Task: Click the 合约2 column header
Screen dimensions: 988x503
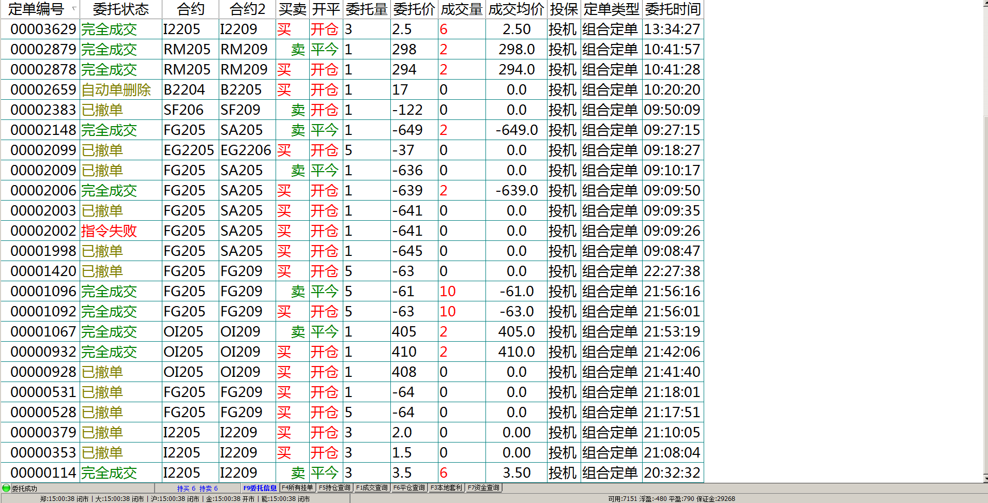Action: (247, 9)
